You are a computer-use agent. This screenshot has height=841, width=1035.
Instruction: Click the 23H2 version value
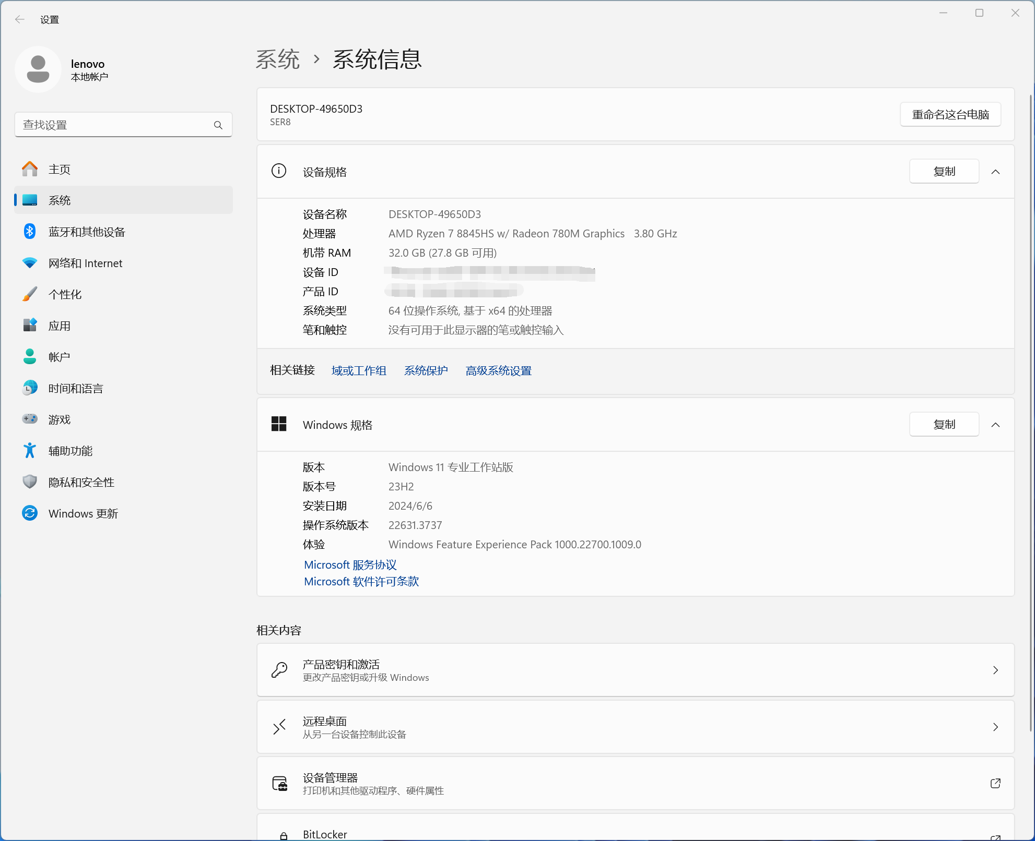(x=401, y=487)
